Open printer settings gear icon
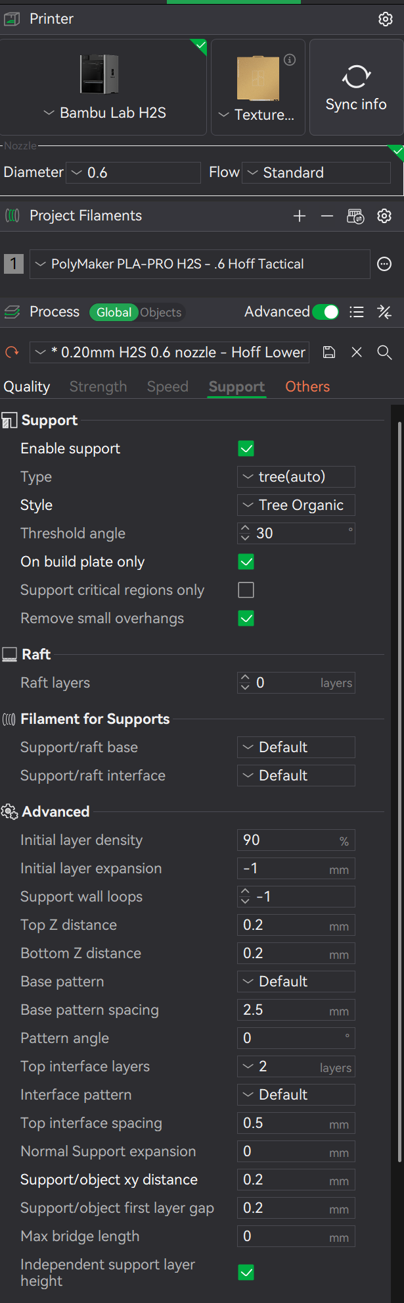 coord(386,19)
